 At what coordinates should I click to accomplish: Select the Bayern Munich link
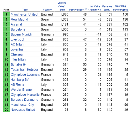tap(21, 35)
